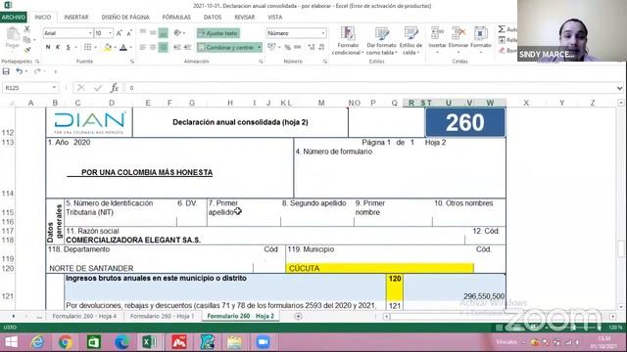The width and height of the screenshot is (627, 352).
Task: Click the Pegar paste button
Action: click(13, 38)
